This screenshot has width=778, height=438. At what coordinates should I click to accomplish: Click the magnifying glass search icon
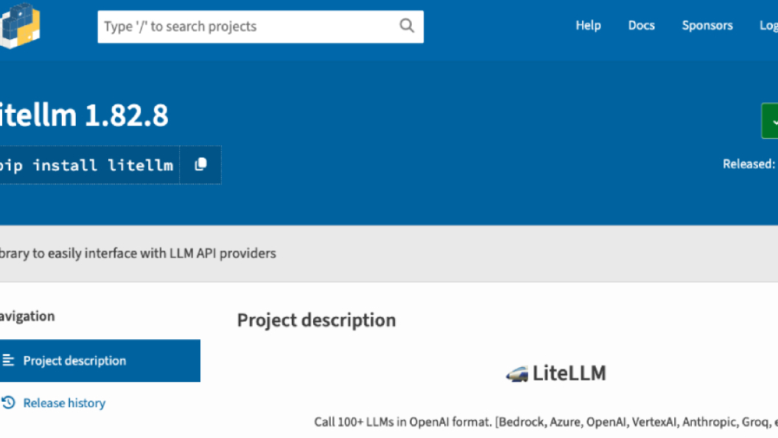click(x=407, y=26)
